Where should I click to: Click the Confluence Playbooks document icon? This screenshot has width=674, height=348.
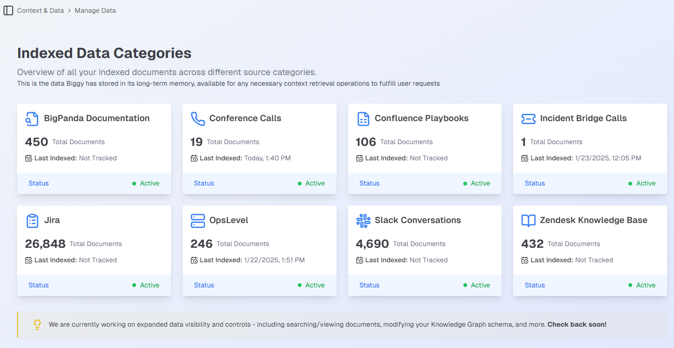(x=363, y=119)
